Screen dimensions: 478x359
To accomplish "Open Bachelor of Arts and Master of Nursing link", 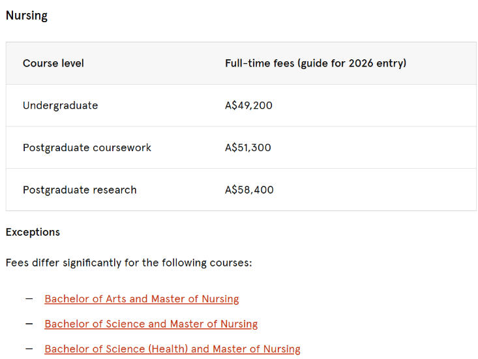I will pyautogui.click(x=142, y=299).
